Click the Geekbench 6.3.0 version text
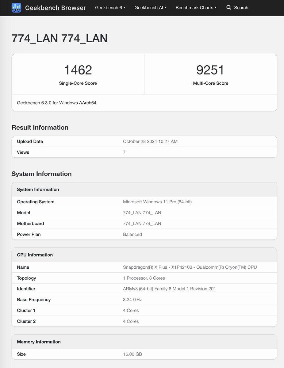This screenshot has height=368, width=284. point(56,103)
